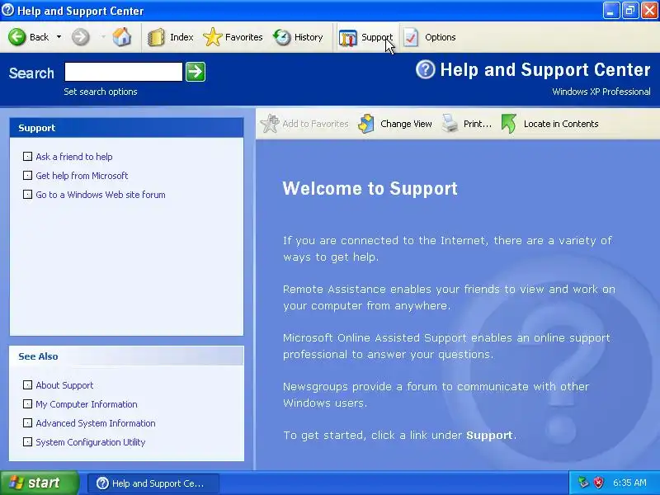Click the Welcome to Support heading
The image size is (660, 495).
pos(370,188)
